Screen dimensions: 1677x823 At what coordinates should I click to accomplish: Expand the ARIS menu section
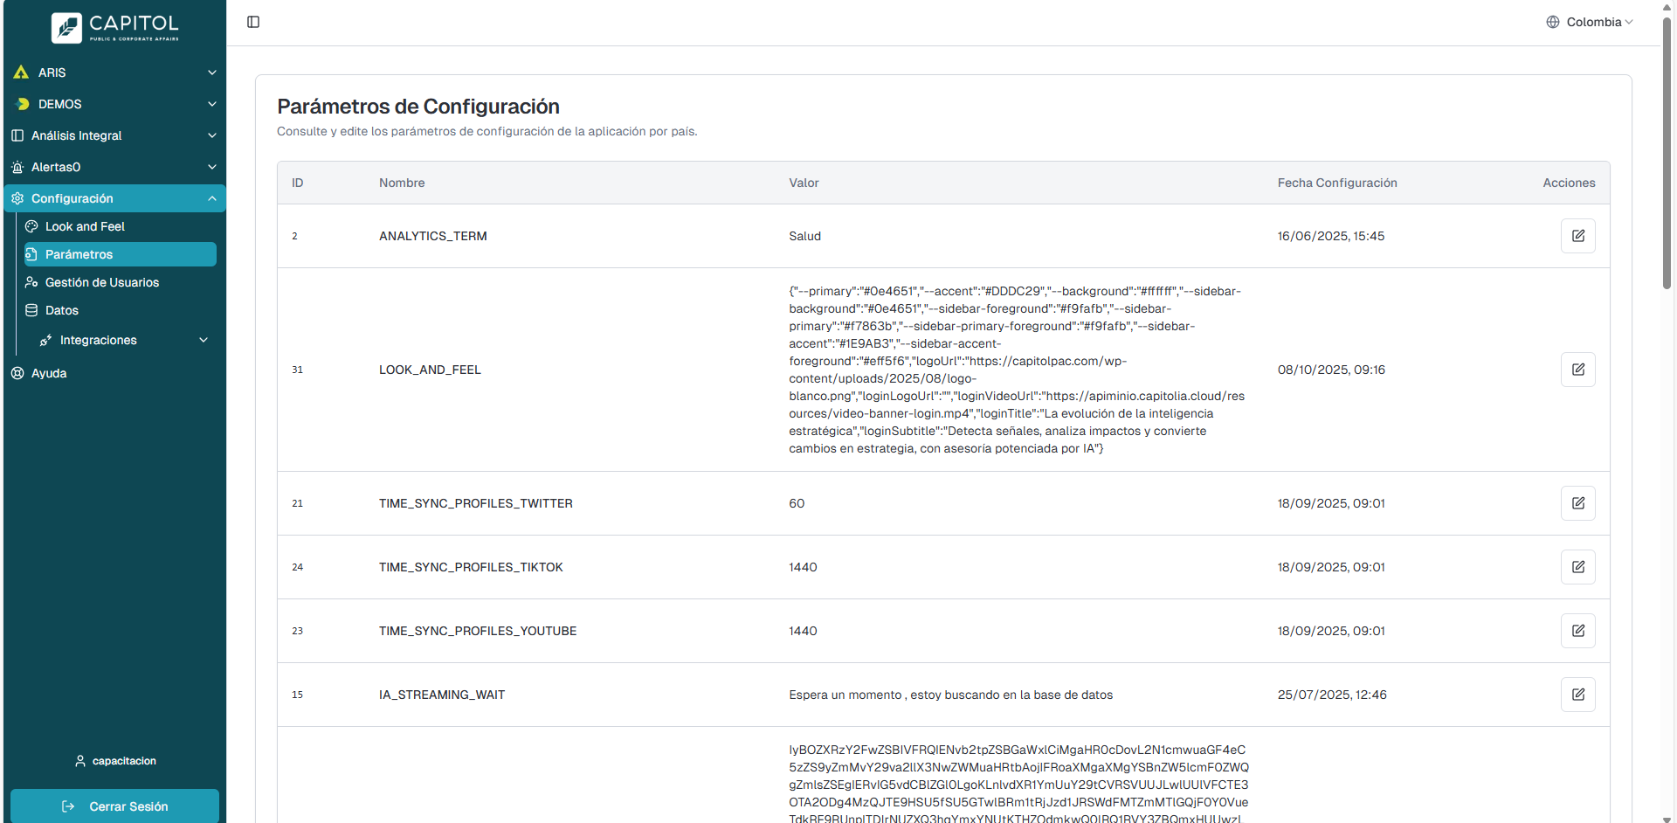click(x=114, y=73)
